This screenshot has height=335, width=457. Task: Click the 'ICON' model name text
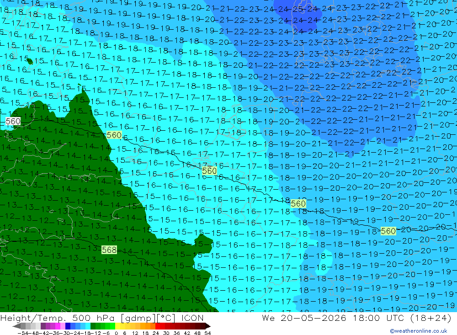pyautogui.click(x=192, y=318)
